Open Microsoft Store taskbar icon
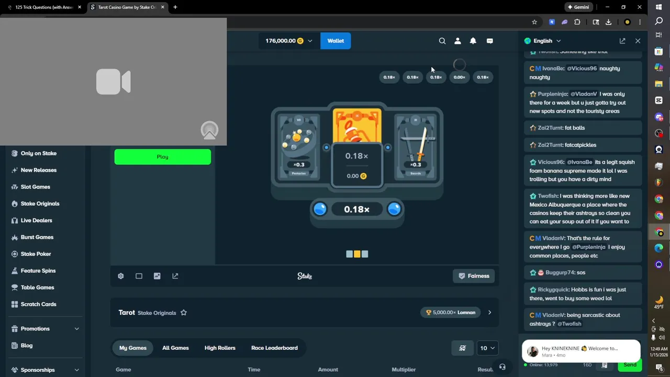This screenshot has width=670, height=377. tap(659, 51)
